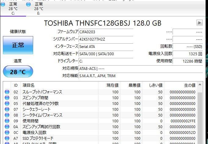Select the シークタイムパフォーマンス row name

point(42,115)
